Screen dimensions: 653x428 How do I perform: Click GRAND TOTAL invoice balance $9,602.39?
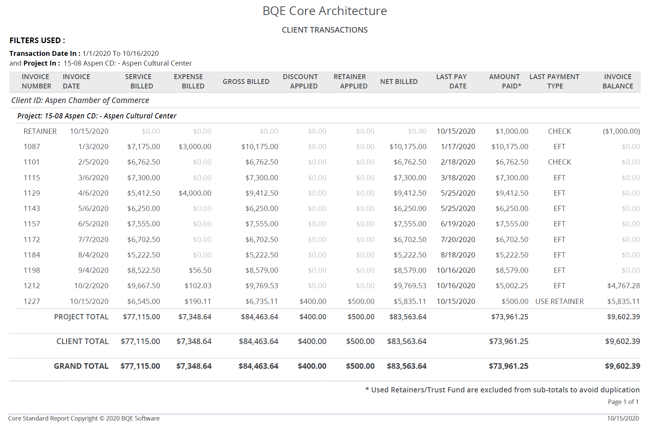pos(623,367)
